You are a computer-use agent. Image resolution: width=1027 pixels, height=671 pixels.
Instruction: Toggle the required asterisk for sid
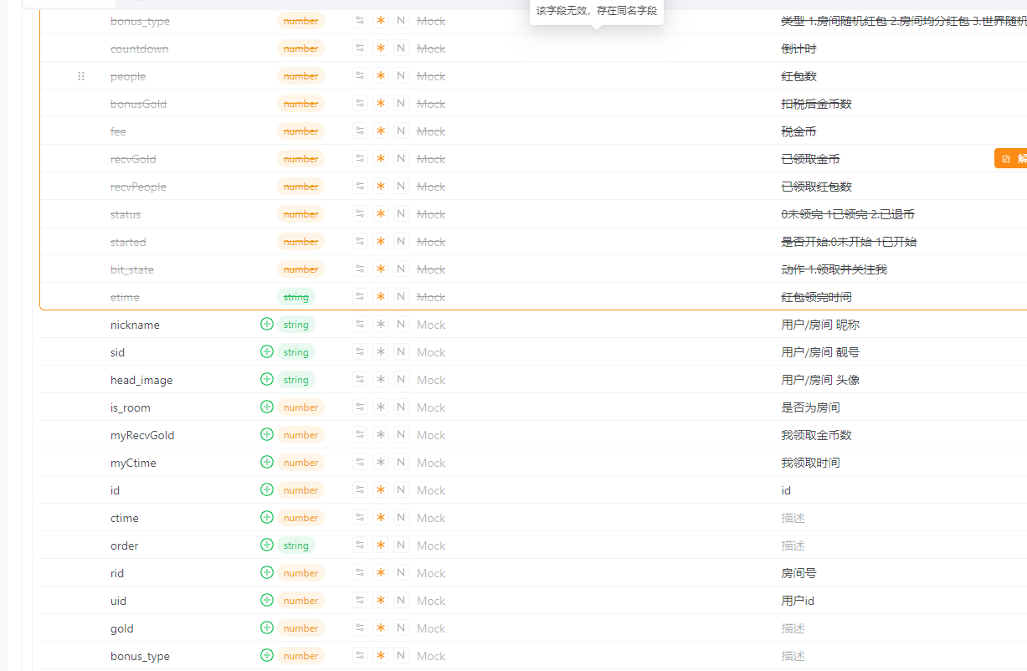tap(381, 351)
